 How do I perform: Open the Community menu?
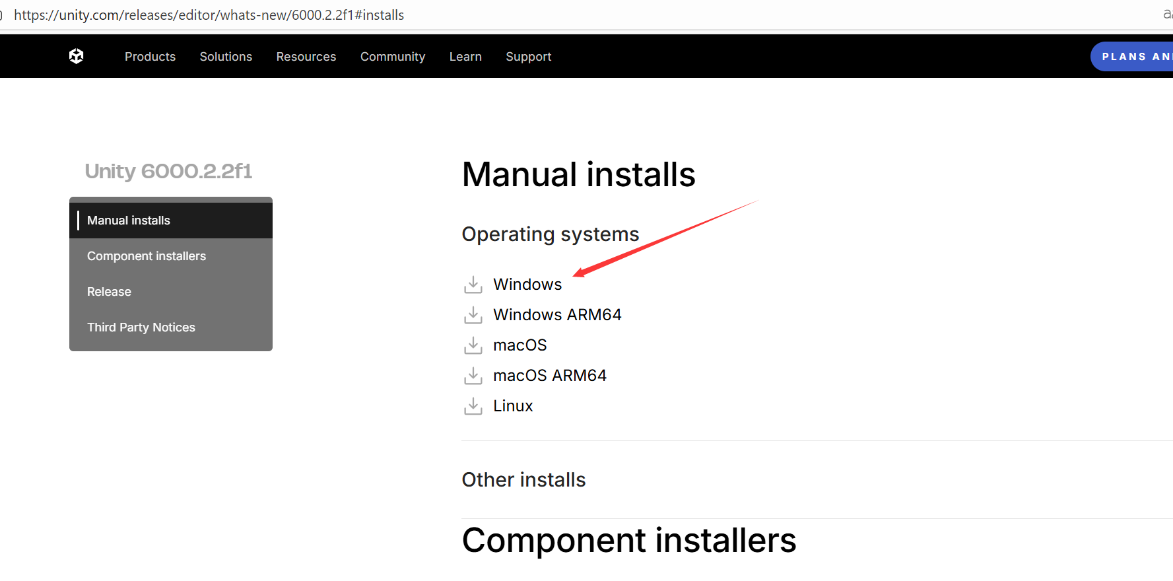coord(393,57)
